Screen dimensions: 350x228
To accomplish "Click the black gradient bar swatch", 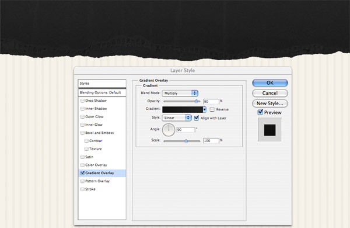I will pyautogui.click(x=183, y=109).
